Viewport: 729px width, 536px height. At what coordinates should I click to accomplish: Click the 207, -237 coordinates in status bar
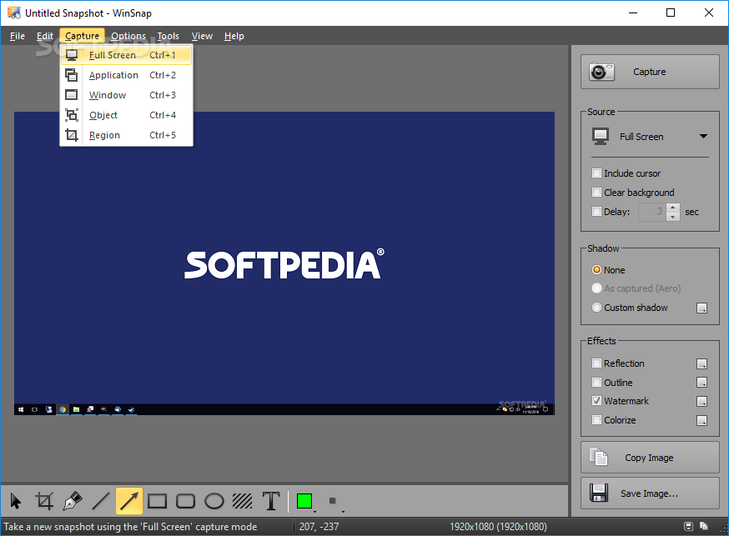[x=319, y=527]
